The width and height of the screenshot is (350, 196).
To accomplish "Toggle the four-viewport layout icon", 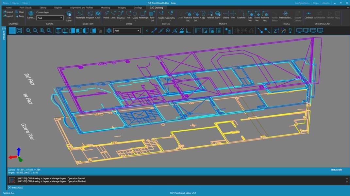I will click(x=320, y=30).
